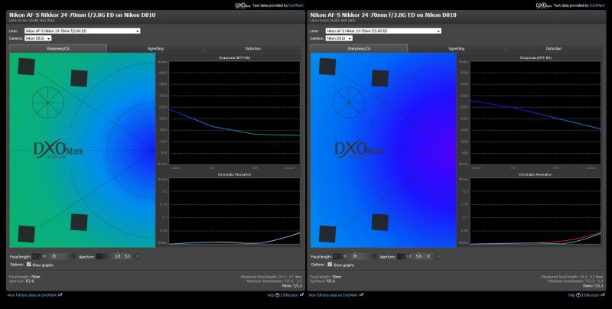Open 'View full lens data on DxOMark' under f/5.6 panel
612x309 pixels.
pos(334,295)
